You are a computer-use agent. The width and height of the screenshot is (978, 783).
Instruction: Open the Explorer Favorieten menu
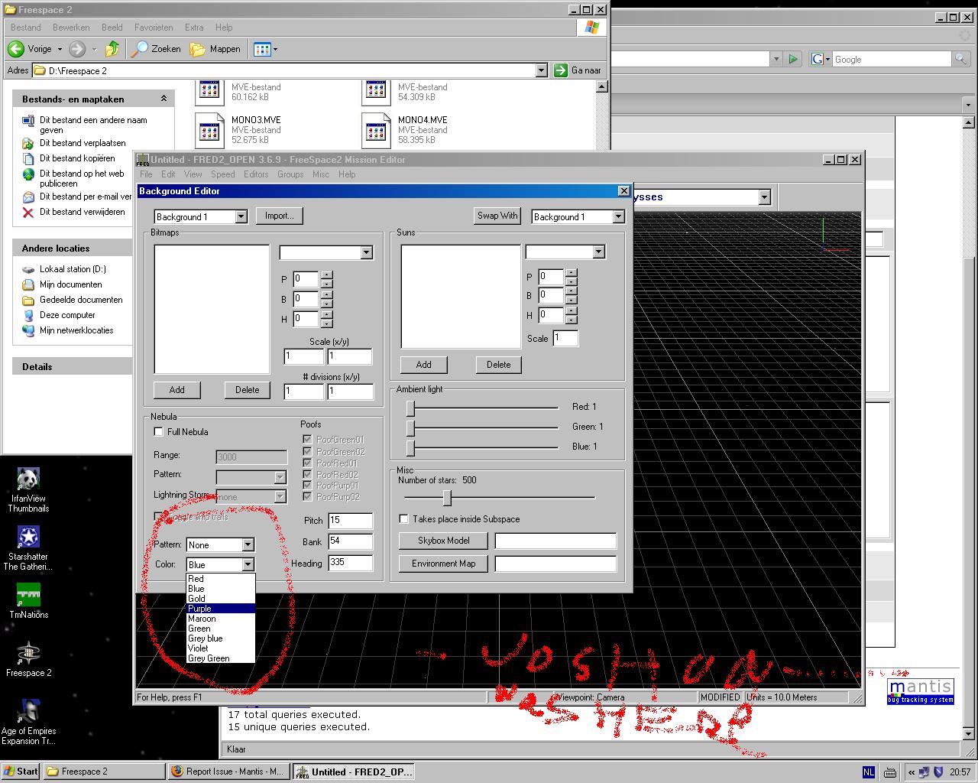(x=154, y=28)
